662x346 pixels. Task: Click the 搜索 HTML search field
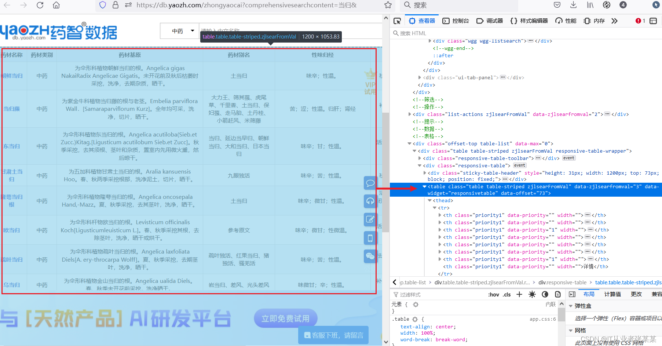[x=526, y=33]
